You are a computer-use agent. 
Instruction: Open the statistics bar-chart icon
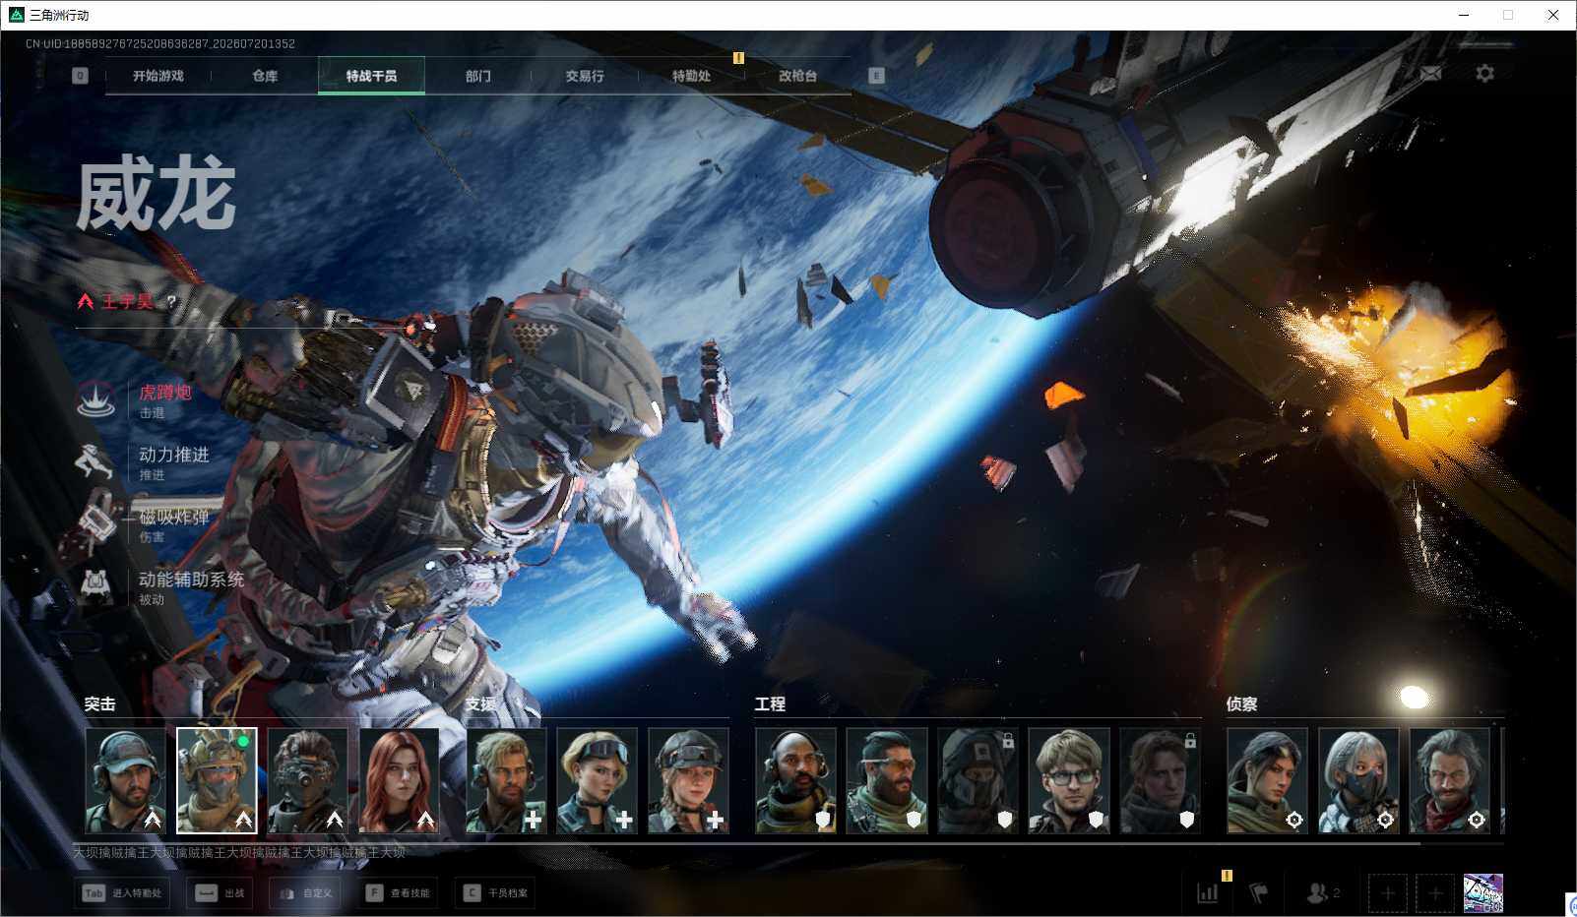(1207, 893)
